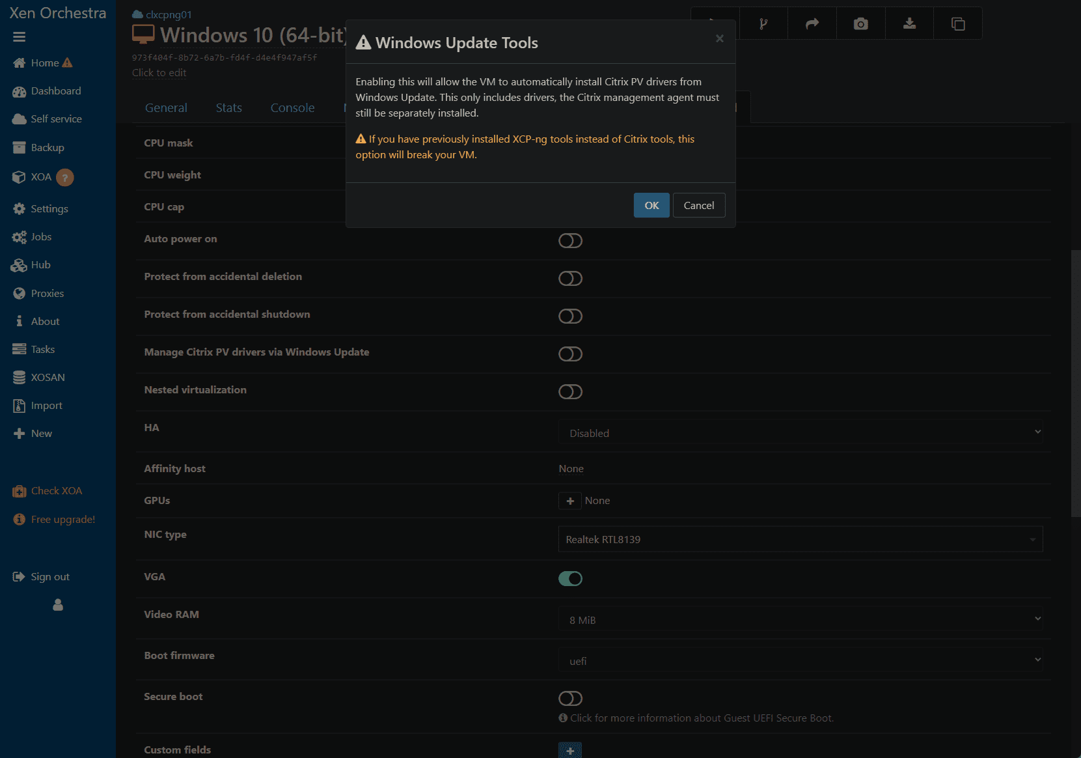This screenshot has width=1081, height=758.
Task: Click the Dashboard gauge icon
Action: (x=19, y=91)
